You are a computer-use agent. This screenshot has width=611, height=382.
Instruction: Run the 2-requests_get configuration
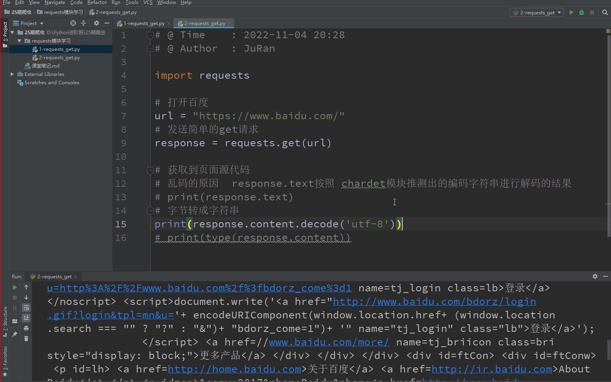pyautogui.click(x=571, y=12)
